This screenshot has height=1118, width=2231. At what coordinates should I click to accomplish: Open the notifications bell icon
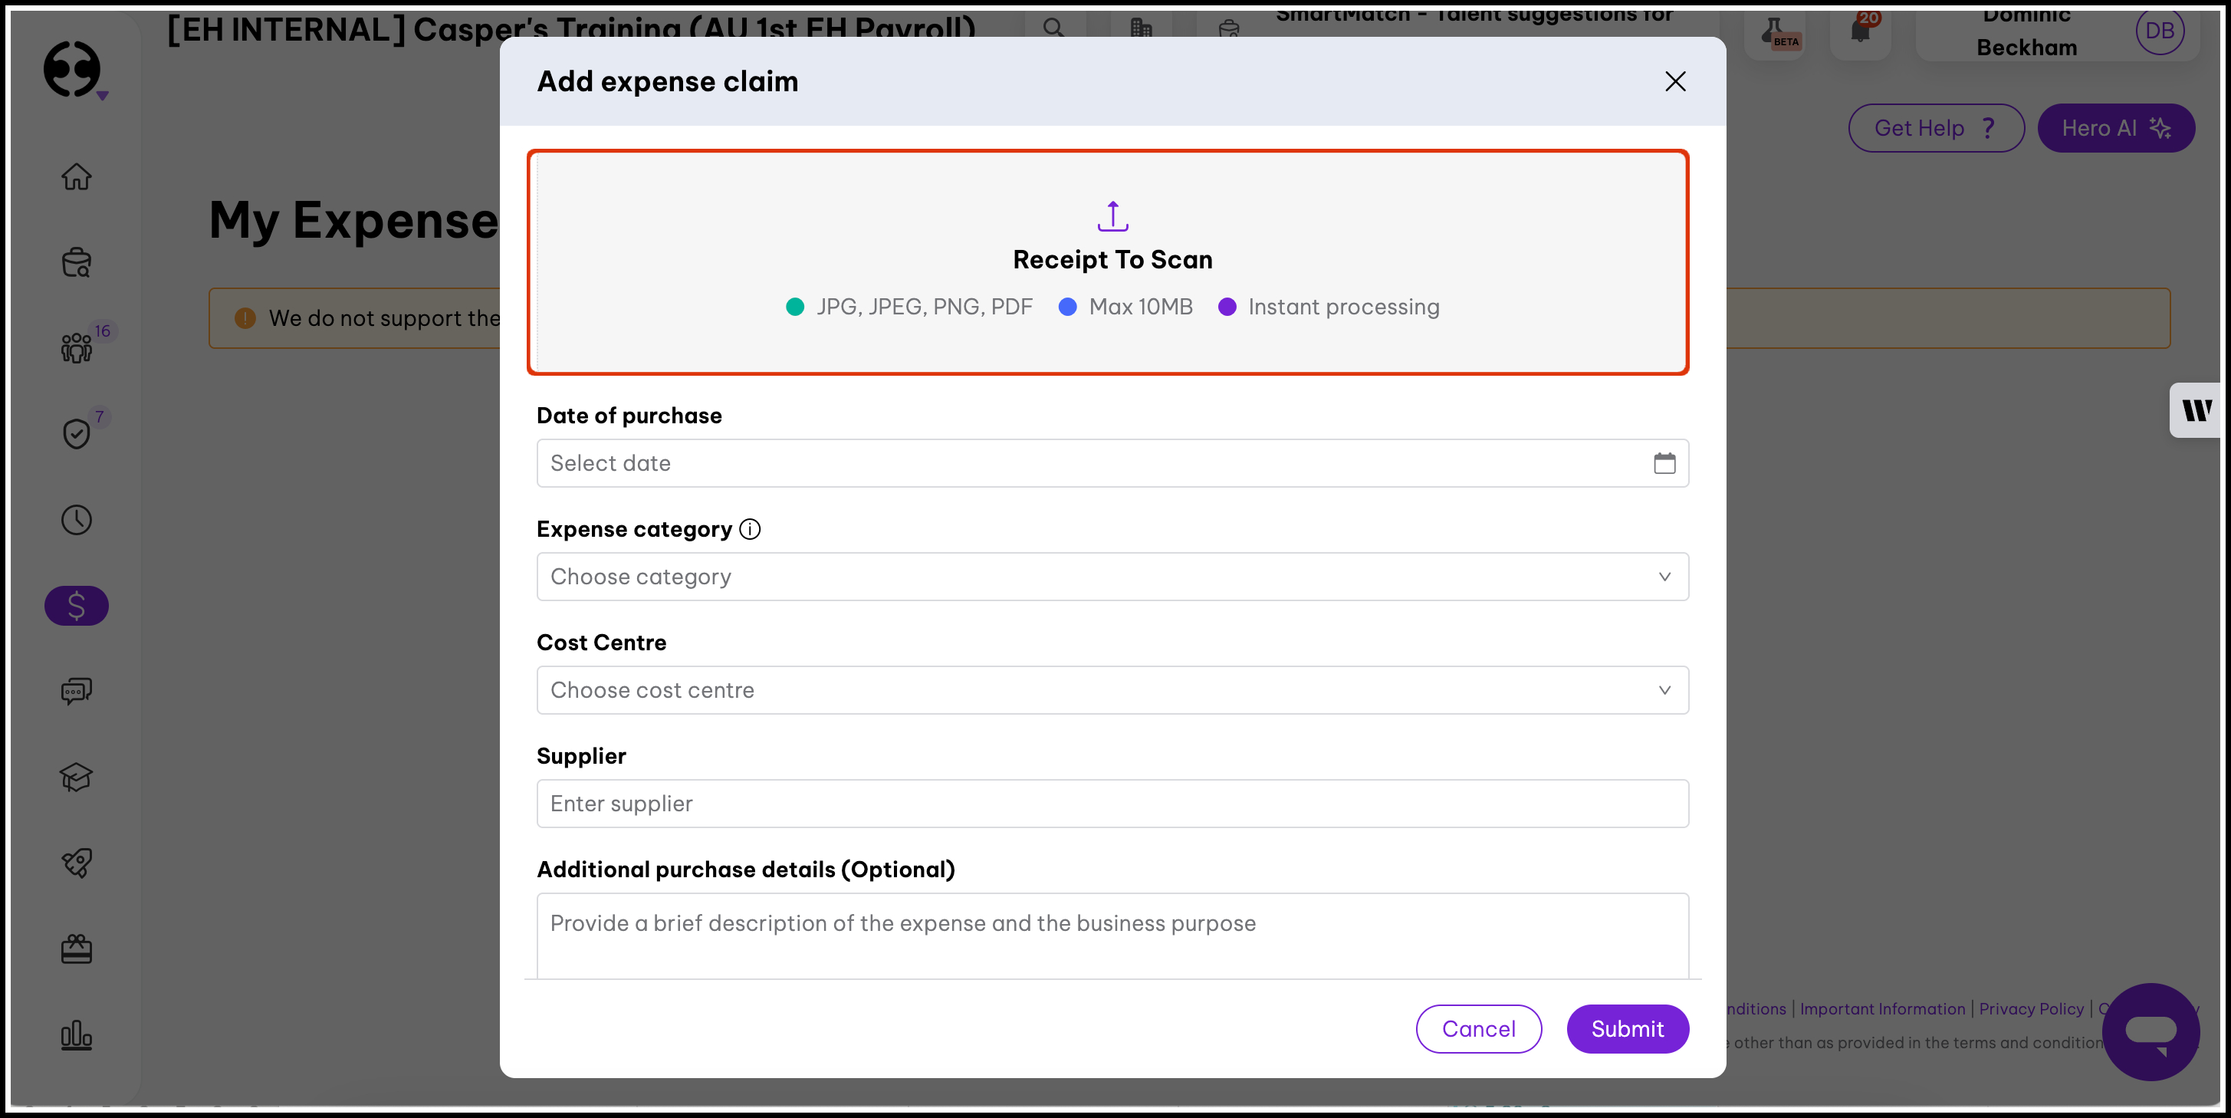click(x=1861, y=31)
